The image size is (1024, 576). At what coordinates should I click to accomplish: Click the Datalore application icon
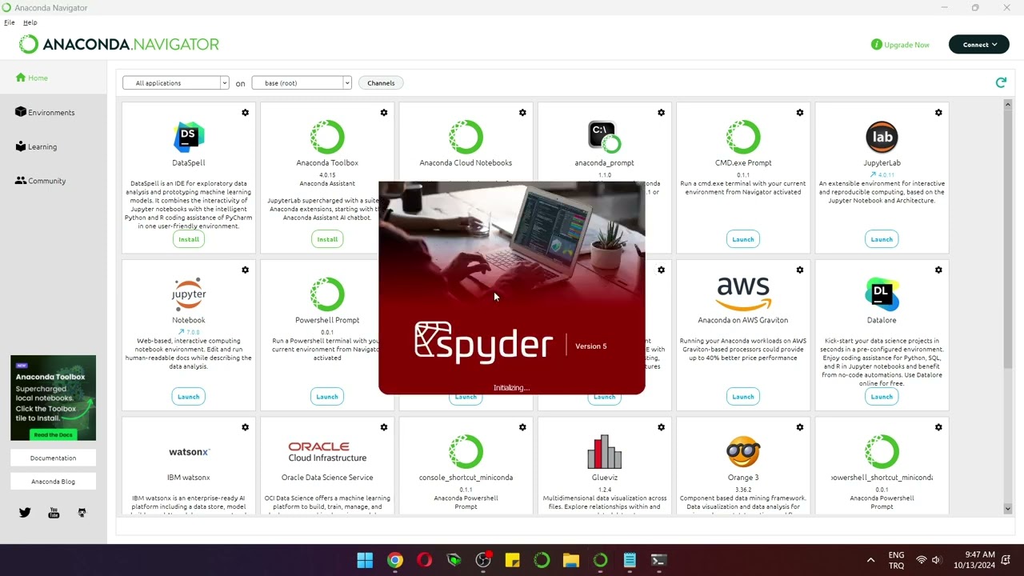(x=882, y=294)
